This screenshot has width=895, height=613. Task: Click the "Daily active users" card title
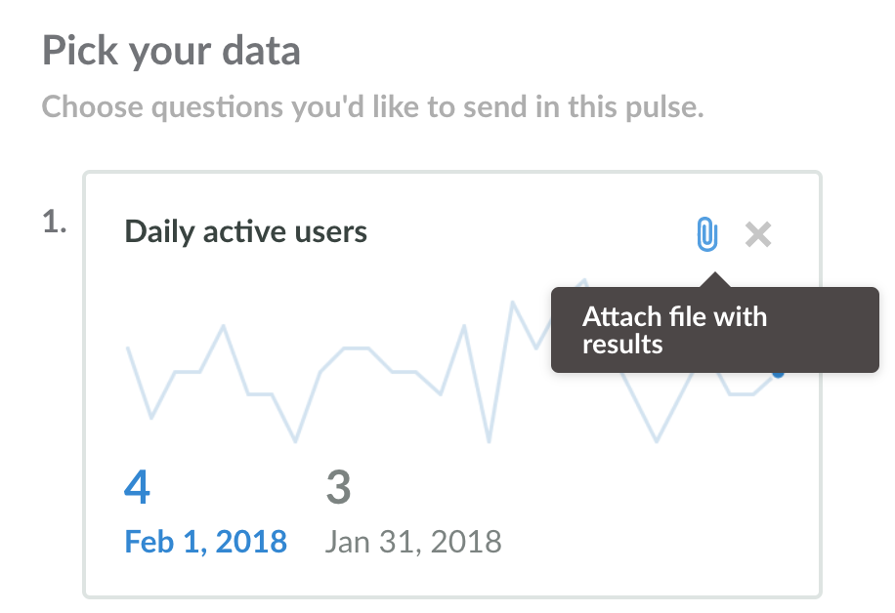[246, 232]
